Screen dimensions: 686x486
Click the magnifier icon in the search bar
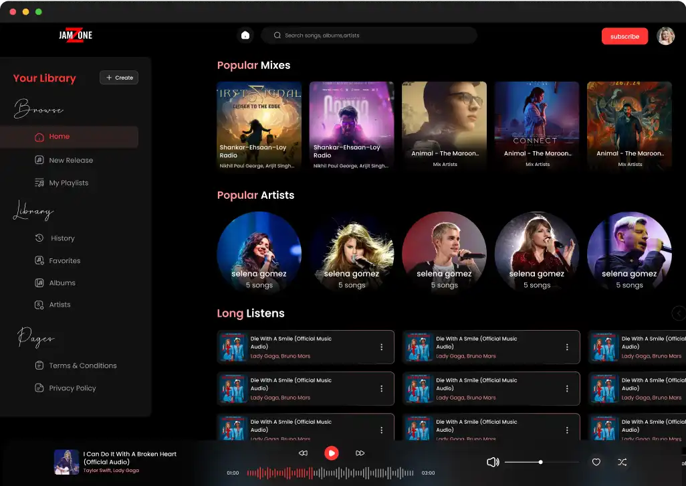coord(277,35)
